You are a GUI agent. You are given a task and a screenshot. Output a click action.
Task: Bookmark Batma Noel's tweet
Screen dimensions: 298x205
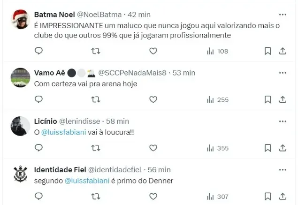click(x=267, y=51)
